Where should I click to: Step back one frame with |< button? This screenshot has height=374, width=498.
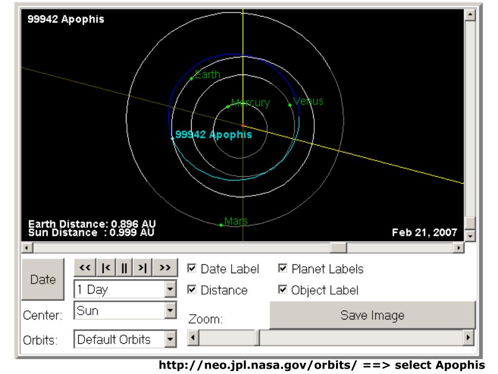coord(106,268)
